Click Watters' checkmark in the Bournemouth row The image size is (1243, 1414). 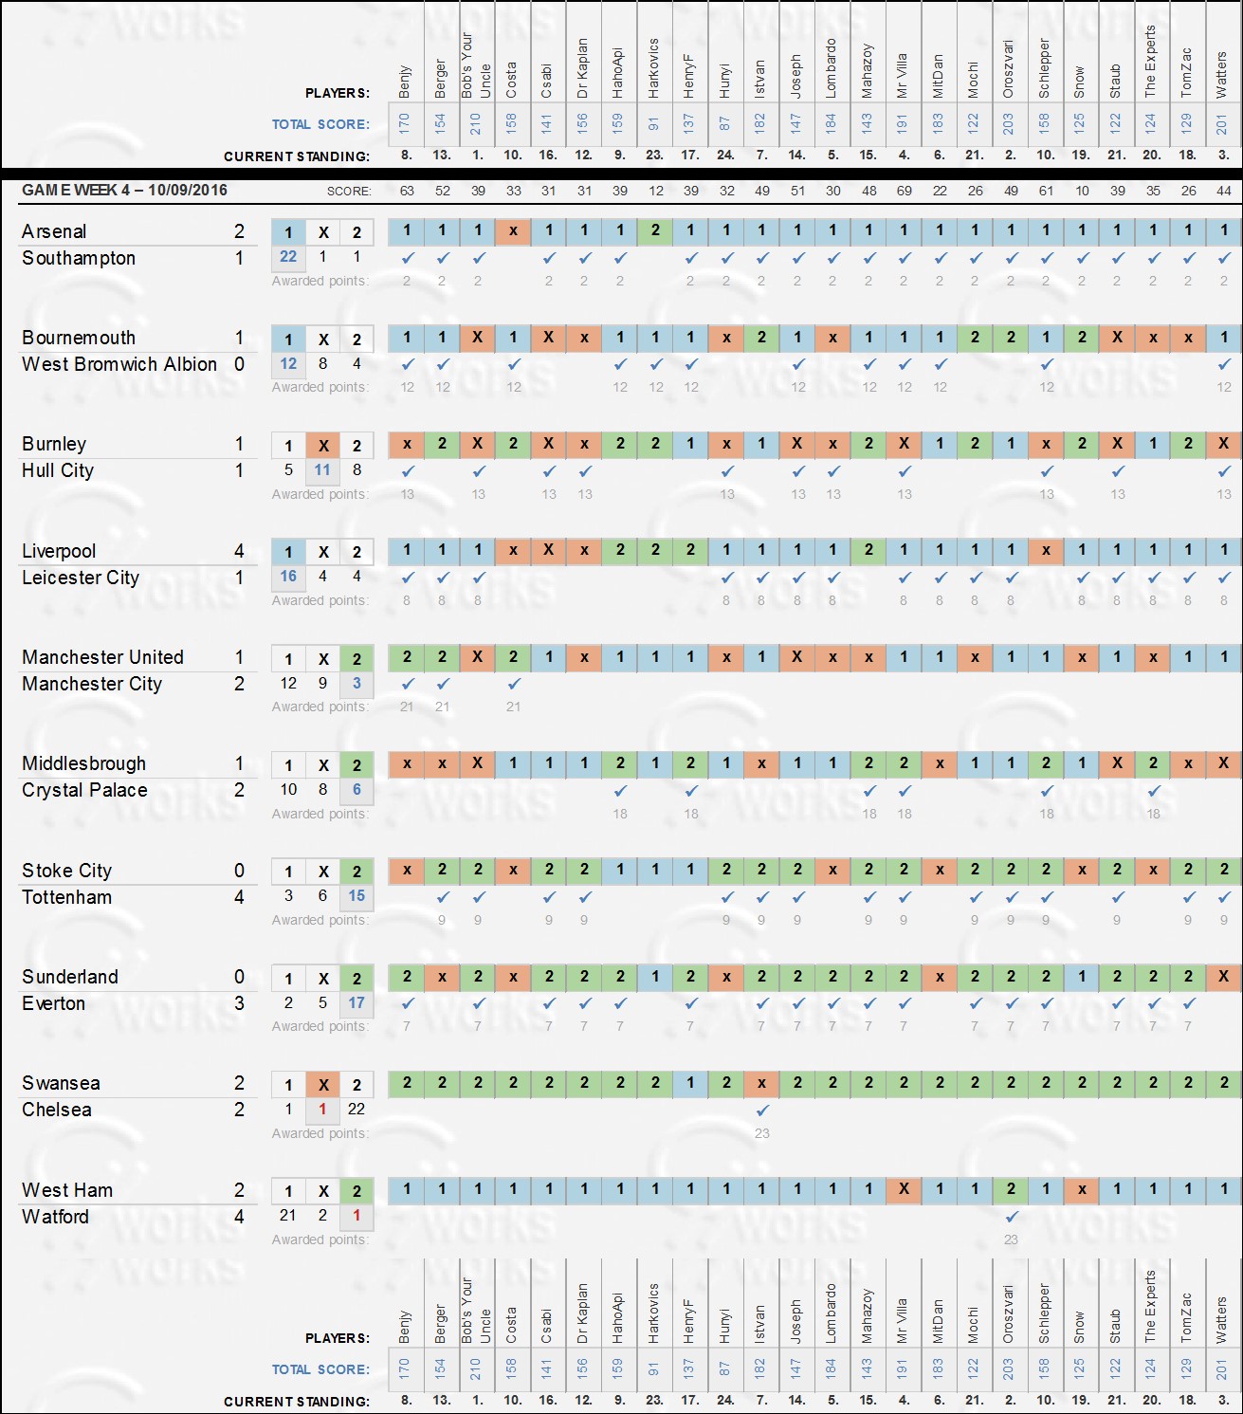point(1224,363)
